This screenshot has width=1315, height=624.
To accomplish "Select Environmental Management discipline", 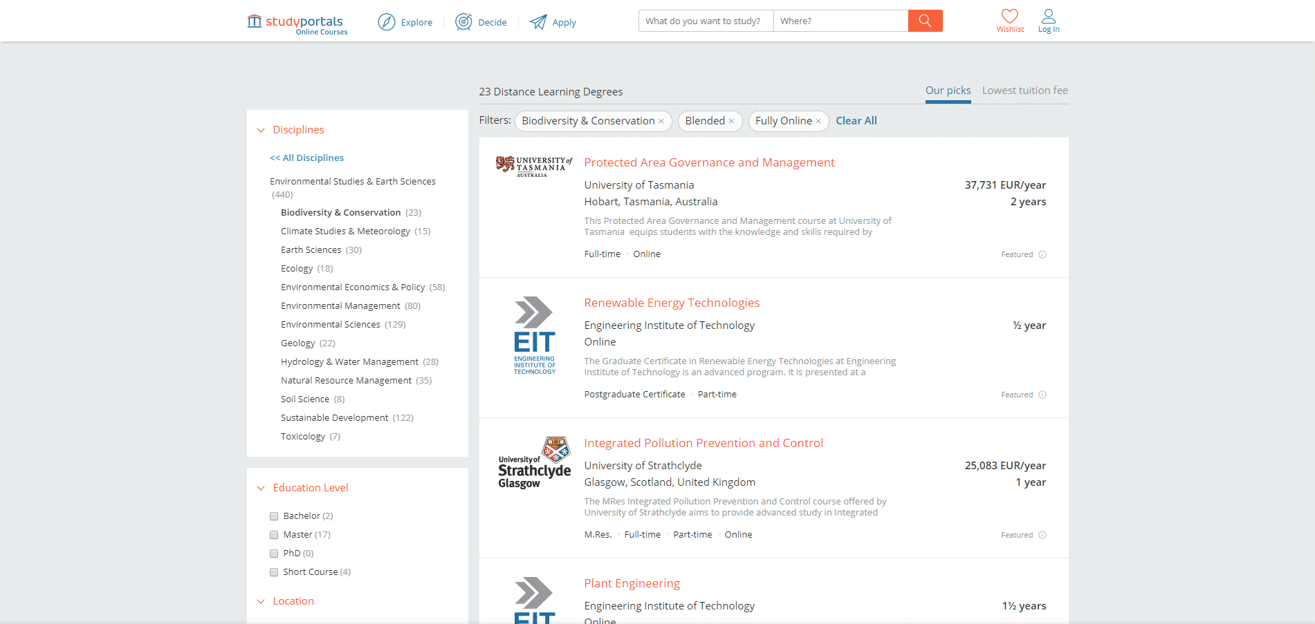I will 340,305.
